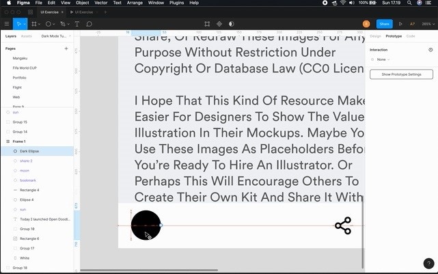Add a new tab with plus icon
This screenshot has height=274, width=438.
pyautogui.click(x=105, y=12)
